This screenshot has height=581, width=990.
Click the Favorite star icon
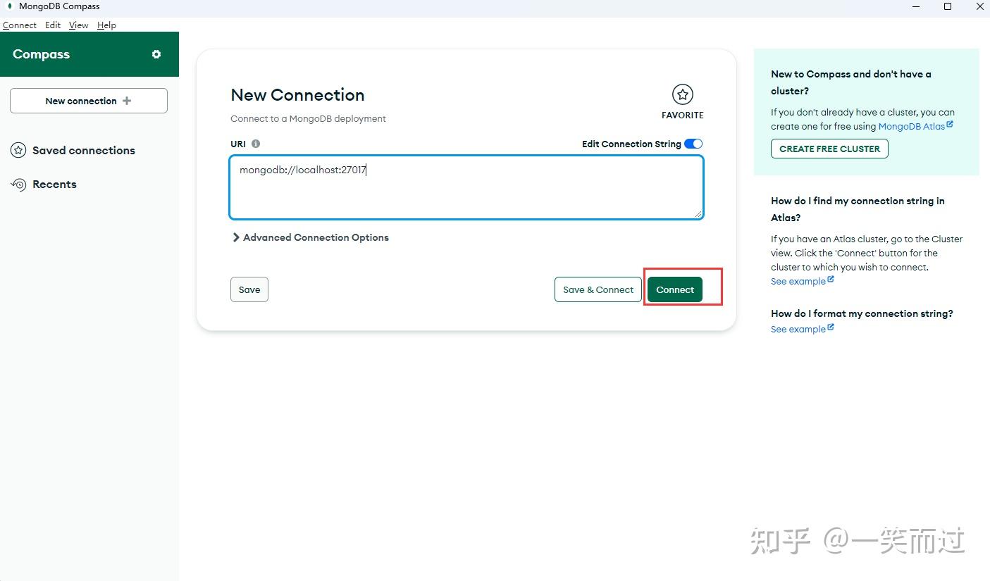pyautogui.click(x=682, y=94)
